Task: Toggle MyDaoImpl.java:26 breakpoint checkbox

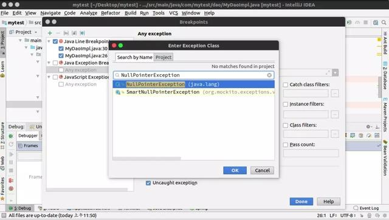Action: coord(61,56)
